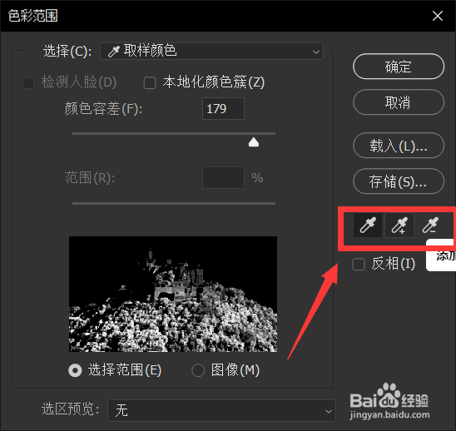Close the 色彩范围 dialog
This screenshot has height=431, width=456.
coord(438,16)
